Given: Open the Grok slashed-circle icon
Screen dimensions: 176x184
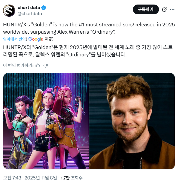Looking at the screenshot, I should (x=164, y=9).
